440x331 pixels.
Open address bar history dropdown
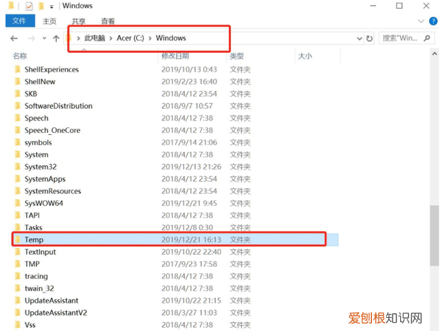coord(359,39)
